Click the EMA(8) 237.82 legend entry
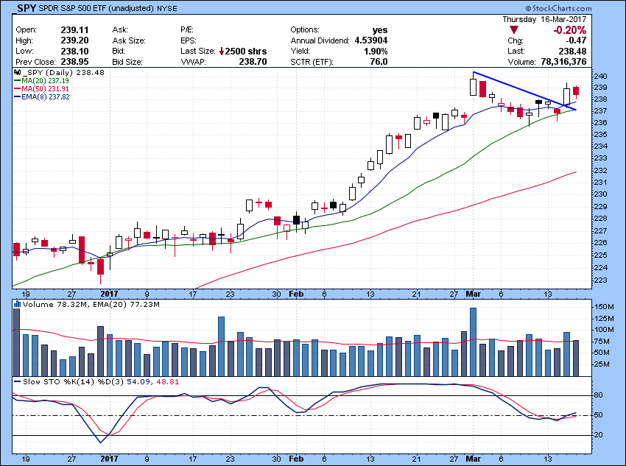The width and height of the screenshot is (626, 466). click(46, 97)
